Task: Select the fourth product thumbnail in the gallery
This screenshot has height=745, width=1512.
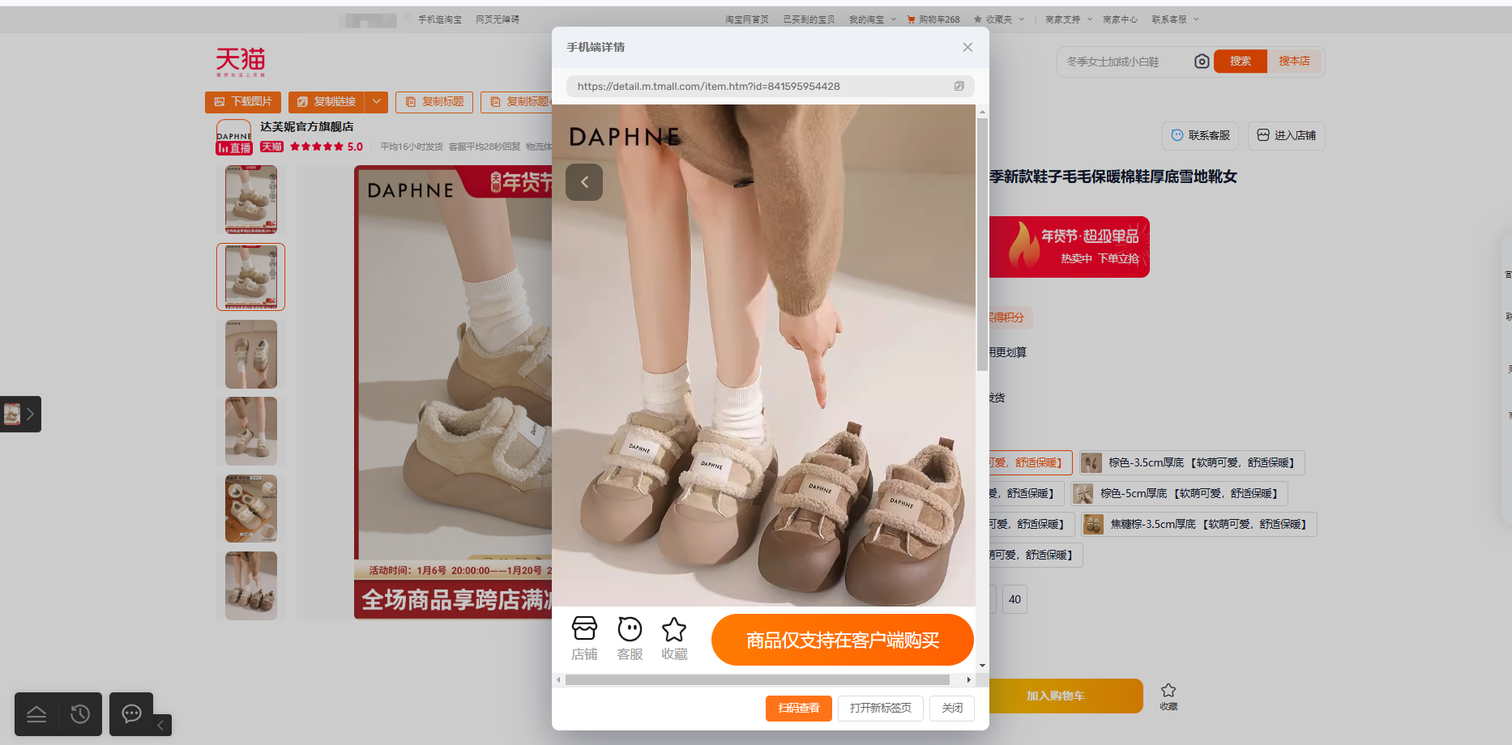Action: (x=251, y=431)
